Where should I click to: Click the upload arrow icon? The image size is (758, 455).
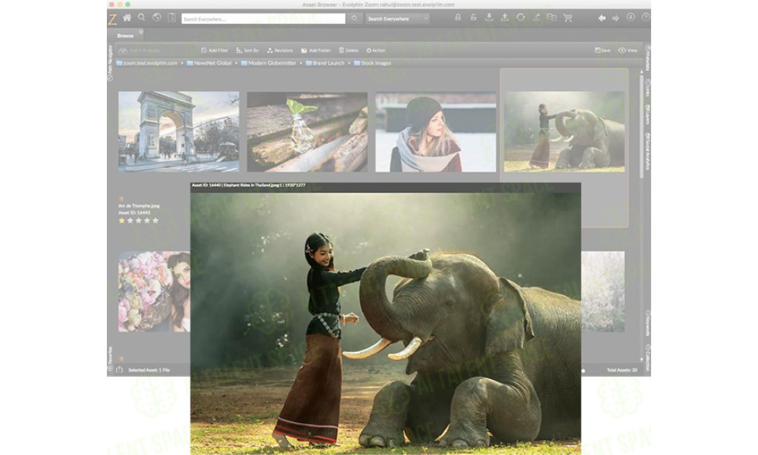[x=505, y=17]
